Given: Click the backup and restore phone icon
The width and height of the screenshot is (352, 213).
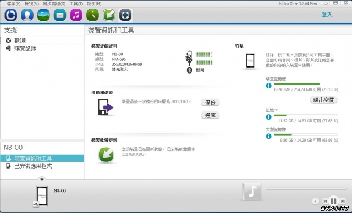Looking at the screenshot, I should point(106,107).
